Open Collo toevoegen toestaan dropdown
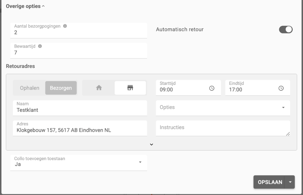This screenshot has height=195, width=303. click(x=79, y=163)
